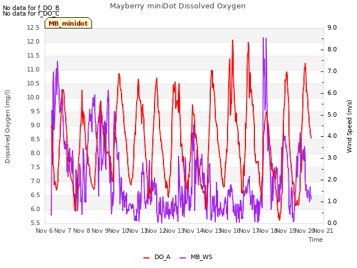Click the DO_A legend entry

[157, 257]
